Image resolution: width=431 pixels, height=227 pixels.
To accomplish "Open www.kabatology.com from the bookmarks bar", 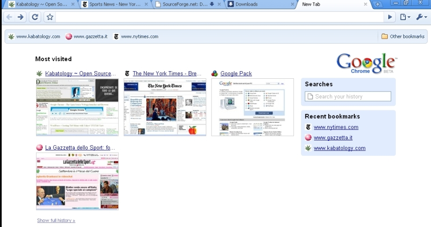I will point(34,37).
